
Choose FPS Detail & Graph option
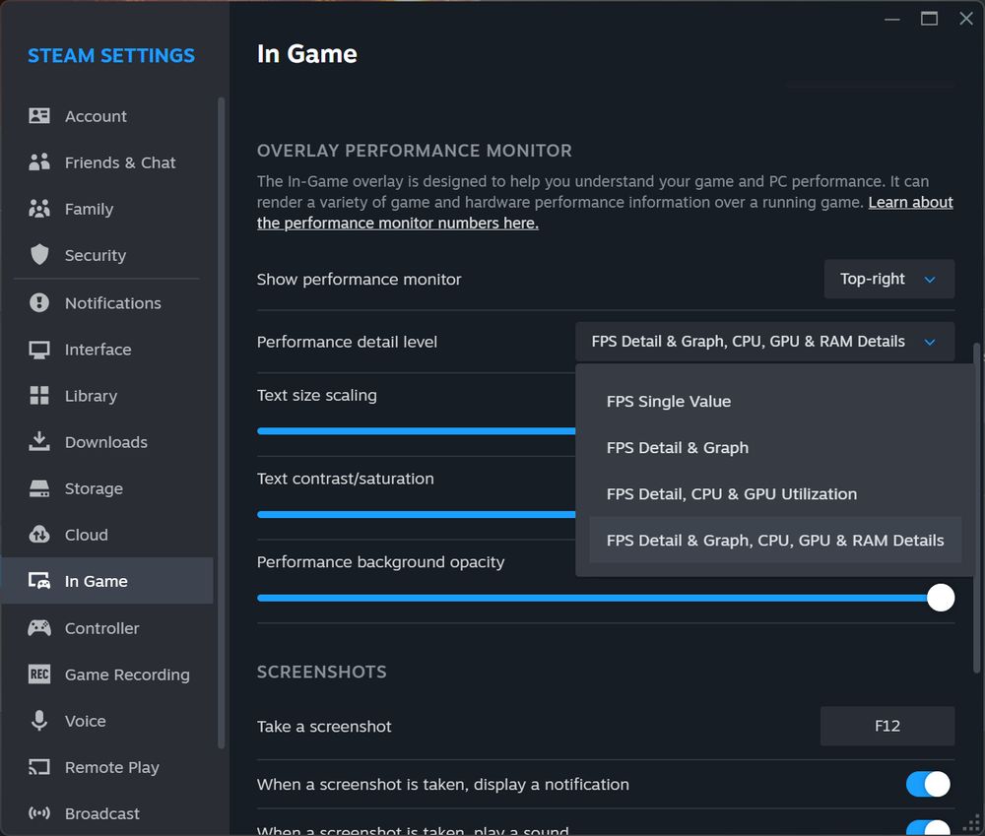[x=774, y=448]
